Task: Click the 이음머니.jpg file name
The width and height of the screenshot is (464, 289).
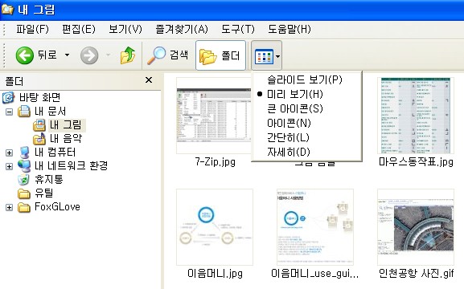Action: pos(216,273)
